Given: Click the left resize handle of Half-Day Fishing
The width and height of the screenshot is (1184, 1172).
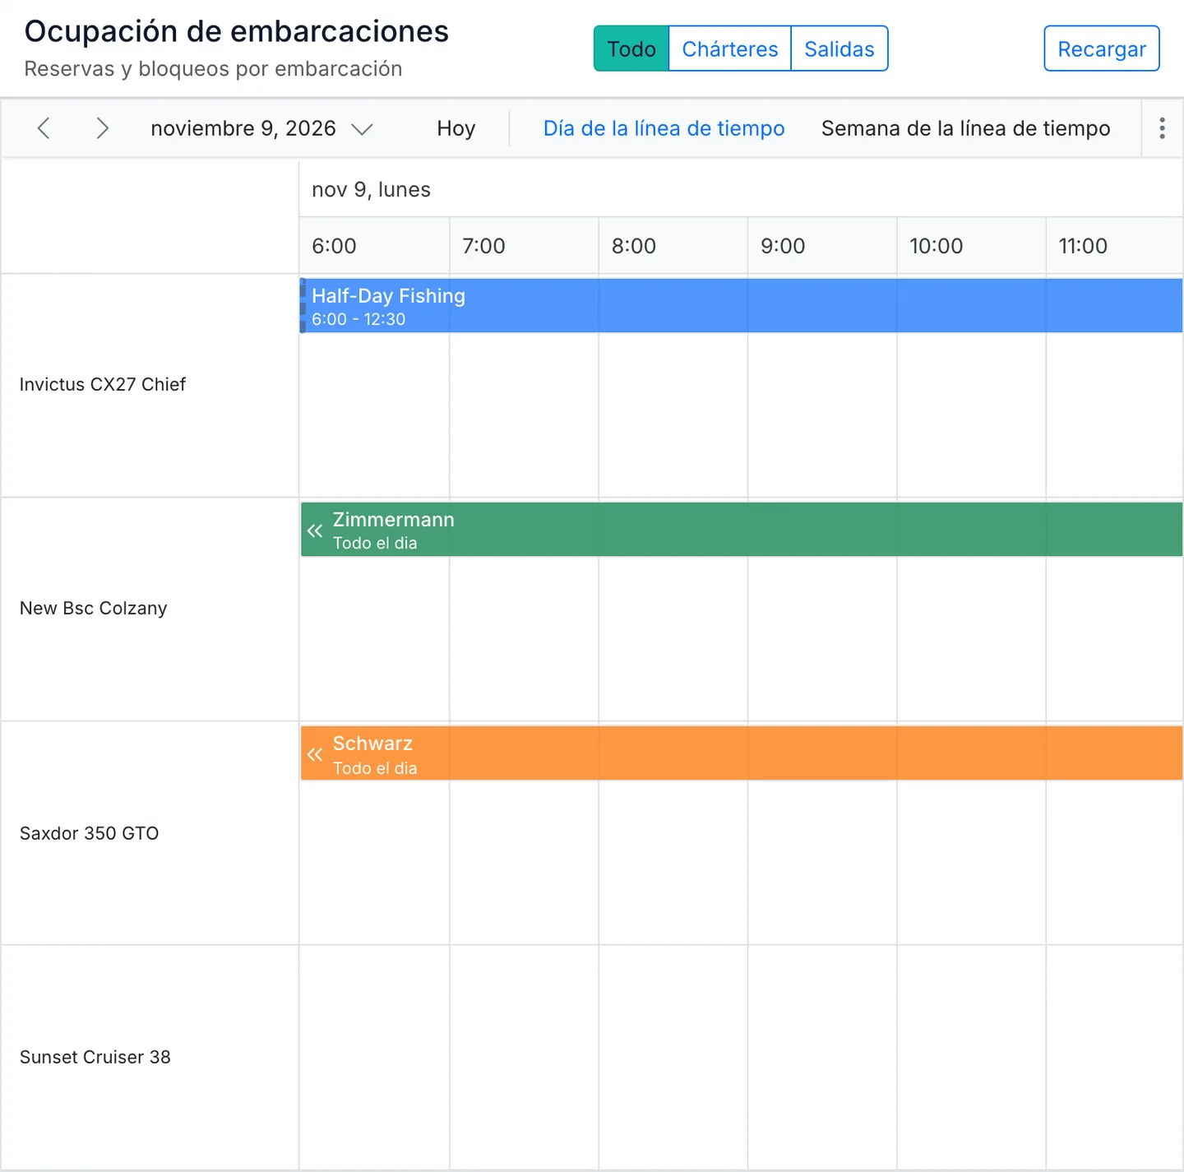Looking at the screenshot, I should click(x=303, y=305).
